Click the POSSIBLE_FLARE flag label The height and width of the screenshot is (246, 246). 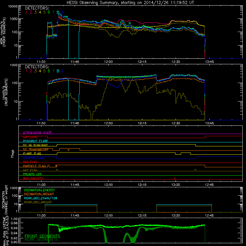(x=35, y=141)
